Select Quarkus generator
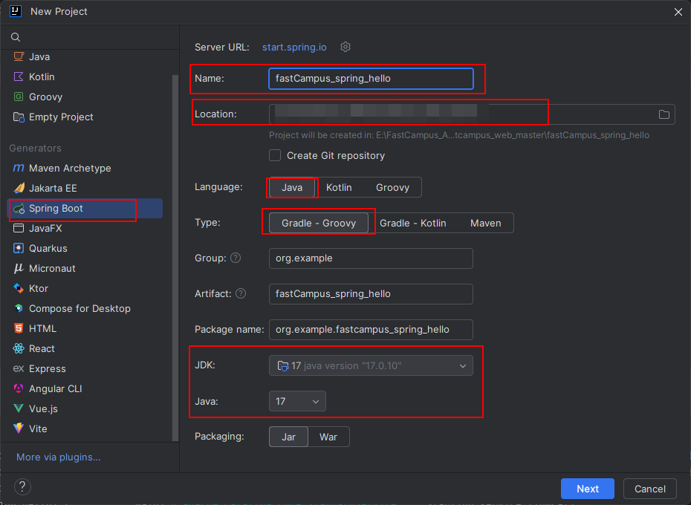 click(x=86, y=248)
